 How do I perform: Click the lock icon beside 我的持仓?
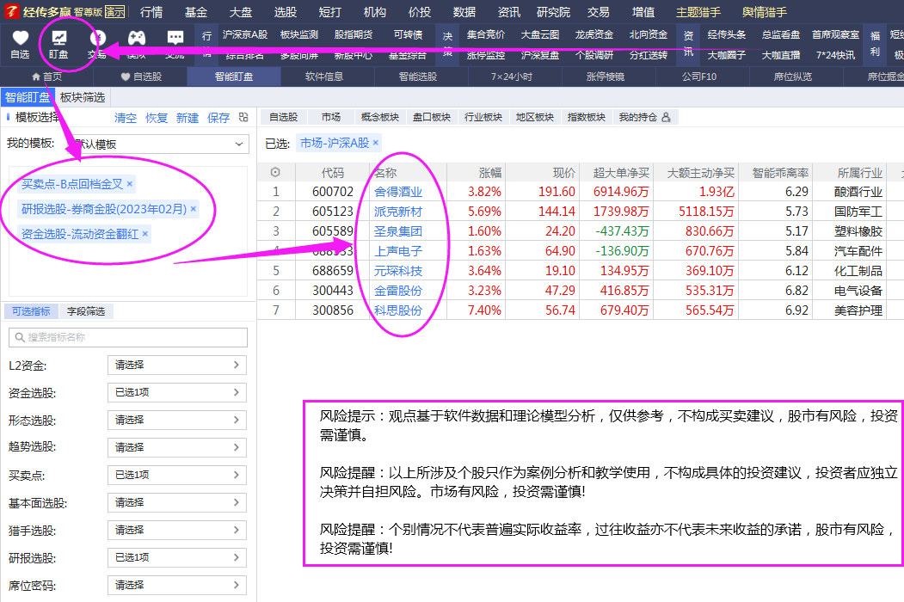tap(666, 117)
